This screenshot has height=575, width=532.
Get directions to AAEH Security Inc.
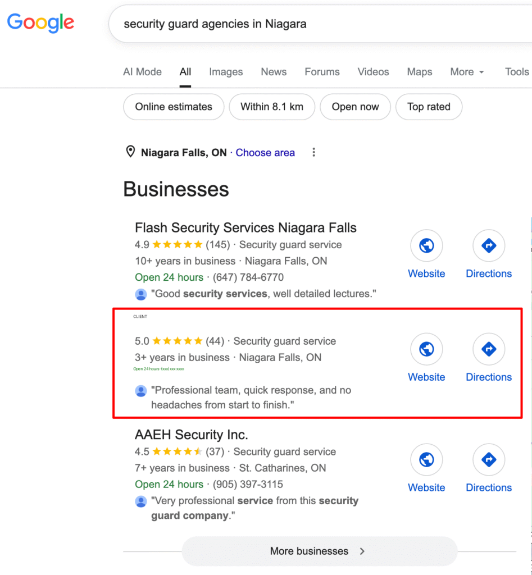(489, 459)
